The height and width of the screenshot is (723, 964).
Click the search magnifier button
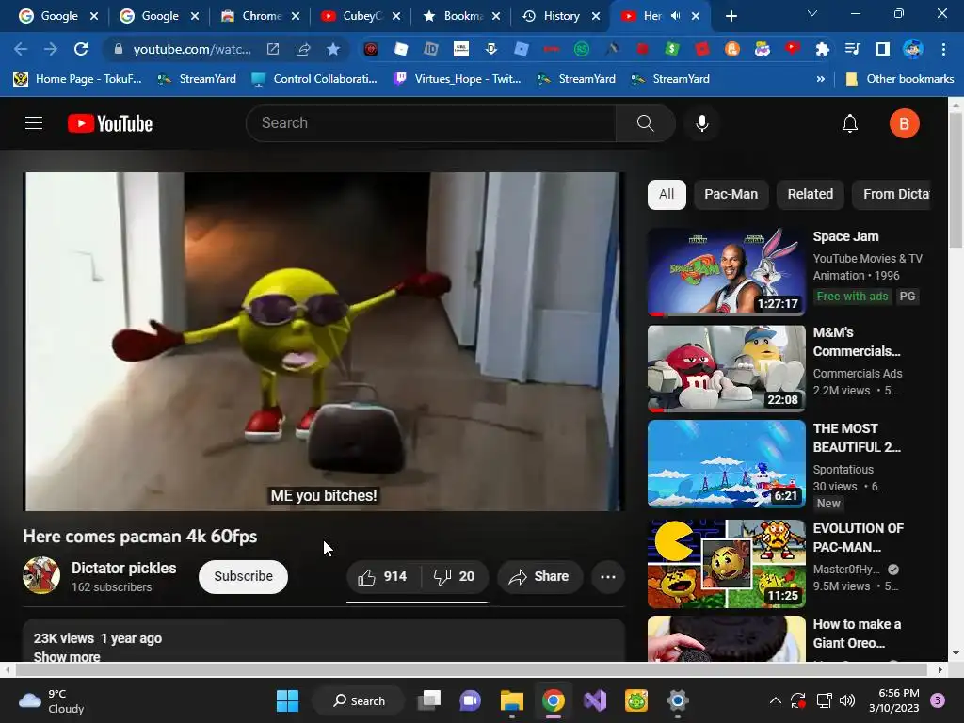point(645,123)
